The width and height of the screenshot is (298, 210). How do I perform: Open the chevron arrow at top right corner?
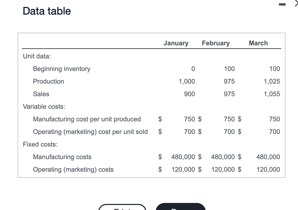(x=296, y=4)
